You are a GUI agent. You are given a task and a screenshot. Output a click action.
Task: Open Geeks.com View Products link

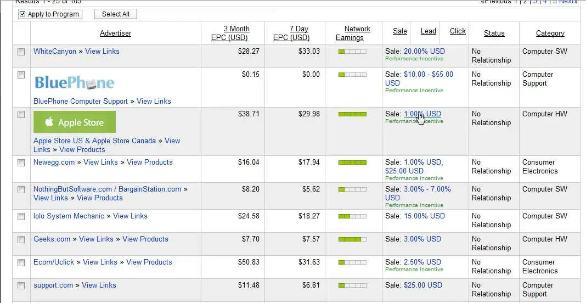pyautogui.click(x=145, y=239)
